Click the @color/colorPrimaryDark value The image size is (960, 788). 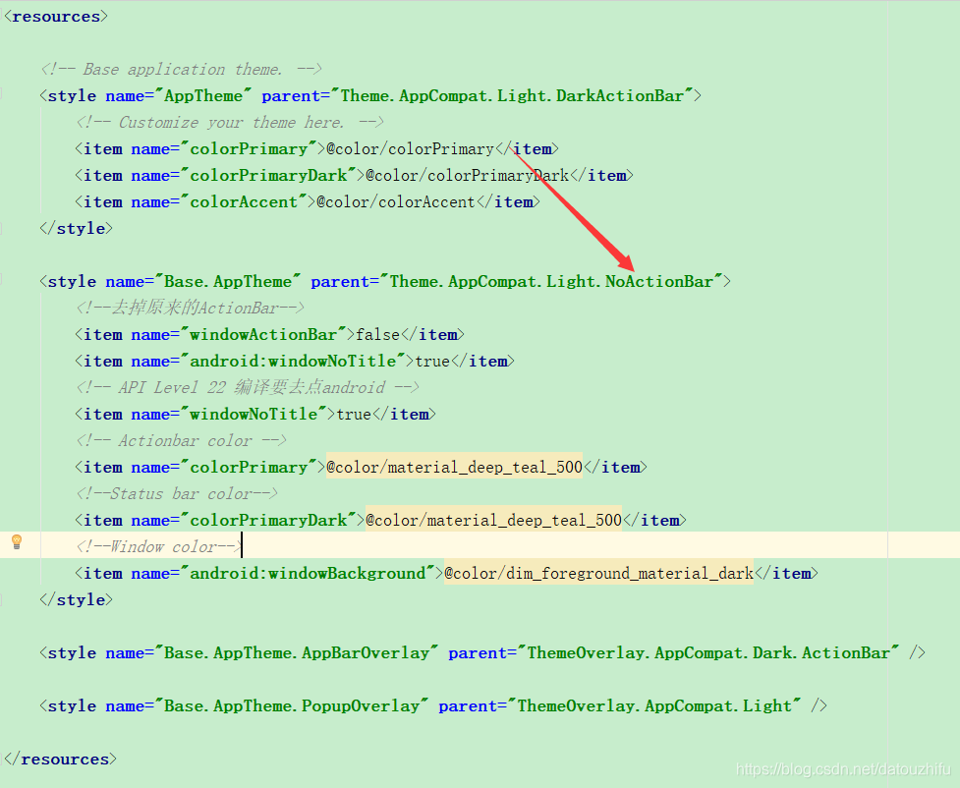tap(468, 176)
